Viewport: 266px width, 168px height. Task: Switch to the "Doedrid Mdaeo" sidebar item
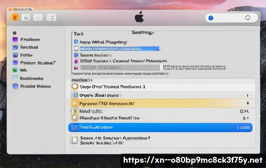[35, 86]
